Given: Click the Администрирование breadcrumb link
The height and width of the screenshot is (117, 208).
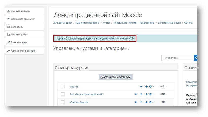Looking at the screenshot, I should click(x=87, y=23).
